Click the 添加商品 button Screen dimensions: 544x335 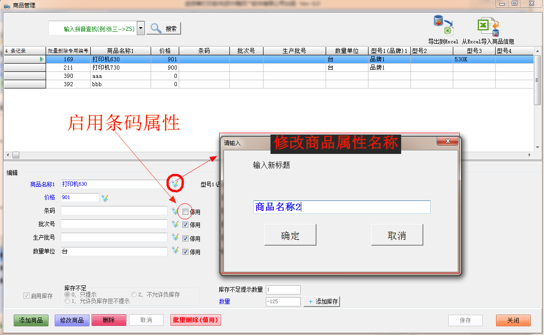(x=31, y=320)
